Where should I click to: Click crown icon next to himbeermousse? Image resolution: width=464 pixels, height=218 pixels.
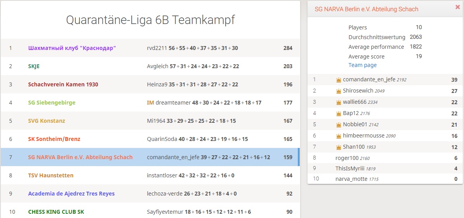pyautogui.click(x=339, y=136)
